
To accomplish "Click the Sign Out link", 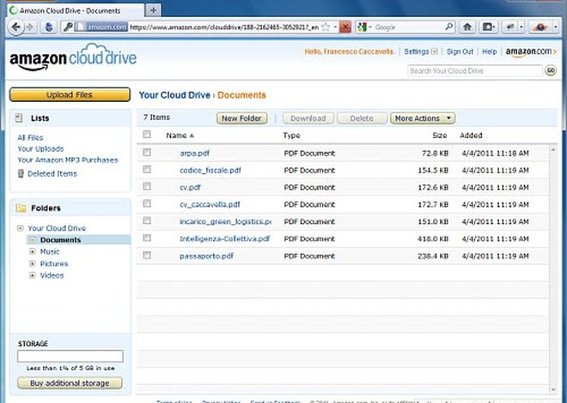I will (460, 51).
